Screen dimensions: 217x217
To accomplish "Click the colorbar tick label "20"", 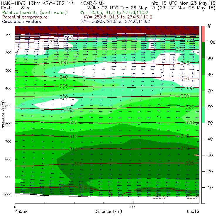I will 210,172.
